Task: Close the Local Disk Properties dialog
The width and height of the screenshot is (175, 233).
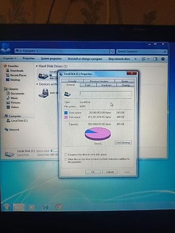Action: pos(131,73)
